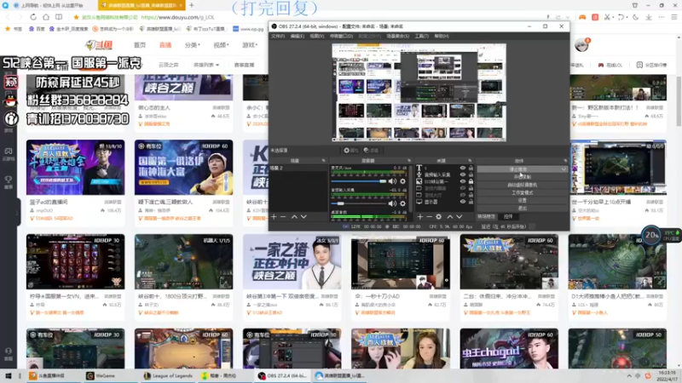Go to browser home page

(x=46, y=17)
